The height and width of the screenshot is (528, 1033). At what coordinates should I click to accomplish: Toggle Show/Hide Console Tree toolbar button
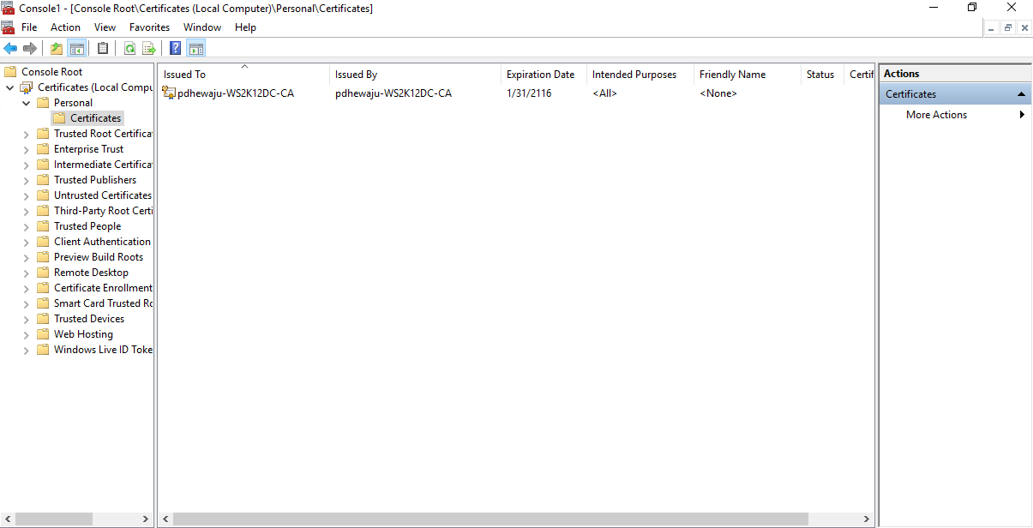(77, 49)
